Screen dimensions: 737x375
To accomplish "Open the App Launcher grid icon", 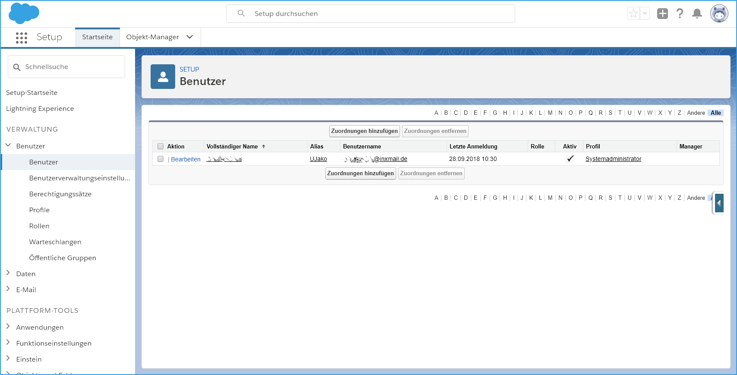I will pyautogui.click(x=21, y=38).
